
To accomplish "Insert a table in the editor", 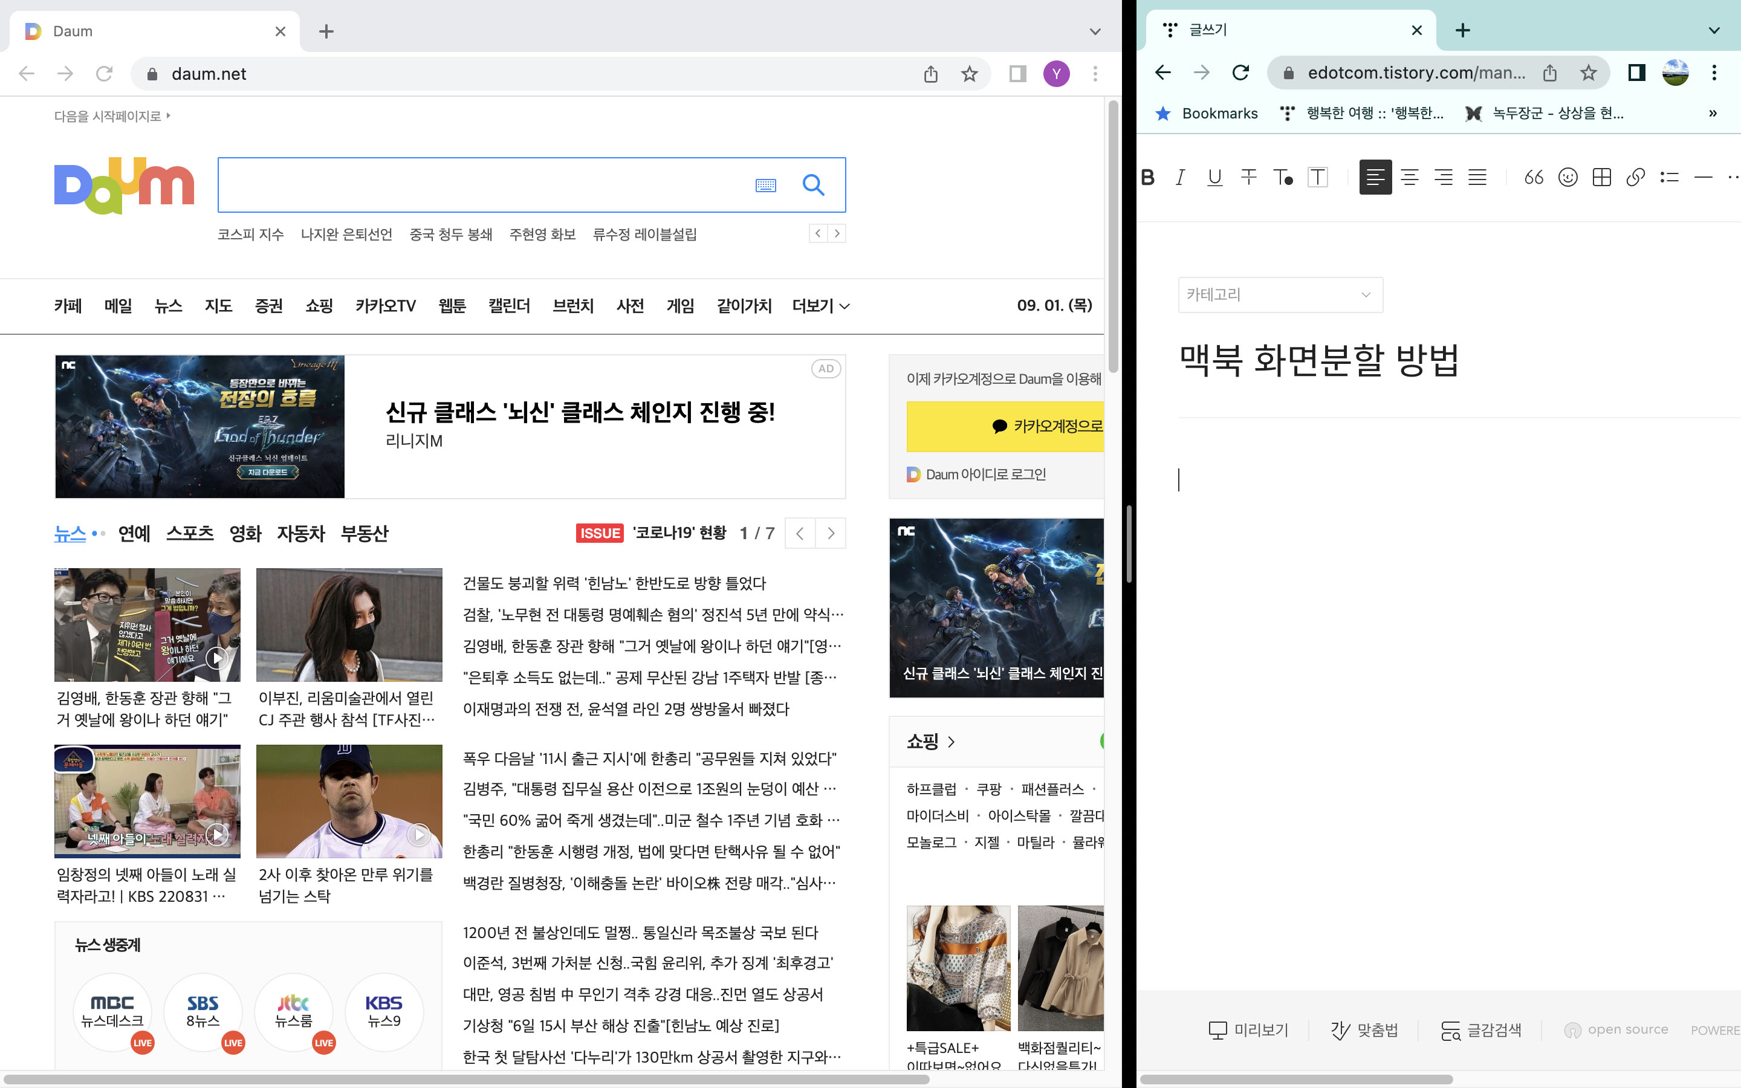I will point(1601,177).
